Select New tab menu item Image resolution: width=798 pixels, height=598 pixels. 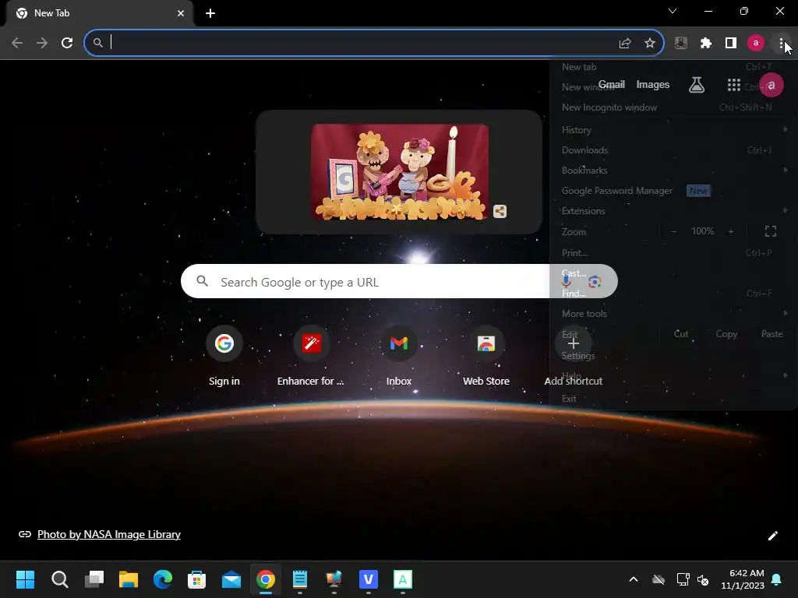point(673,67)
